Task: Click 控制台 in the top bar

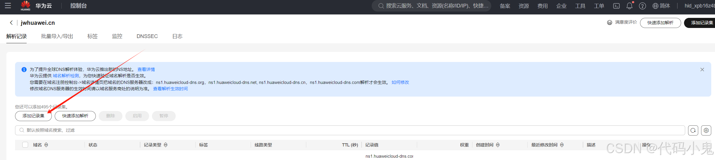Action: (x=78, y=6)
